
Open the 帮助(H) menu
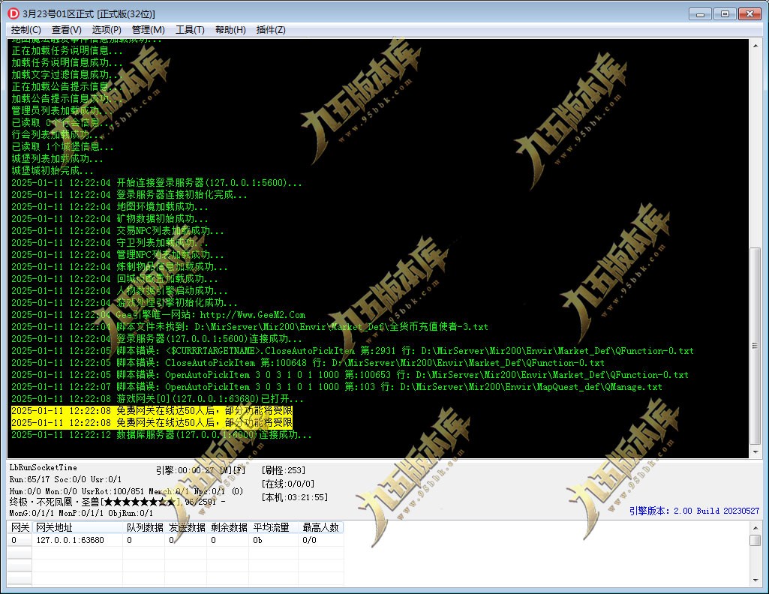click(x=230, y=30)
